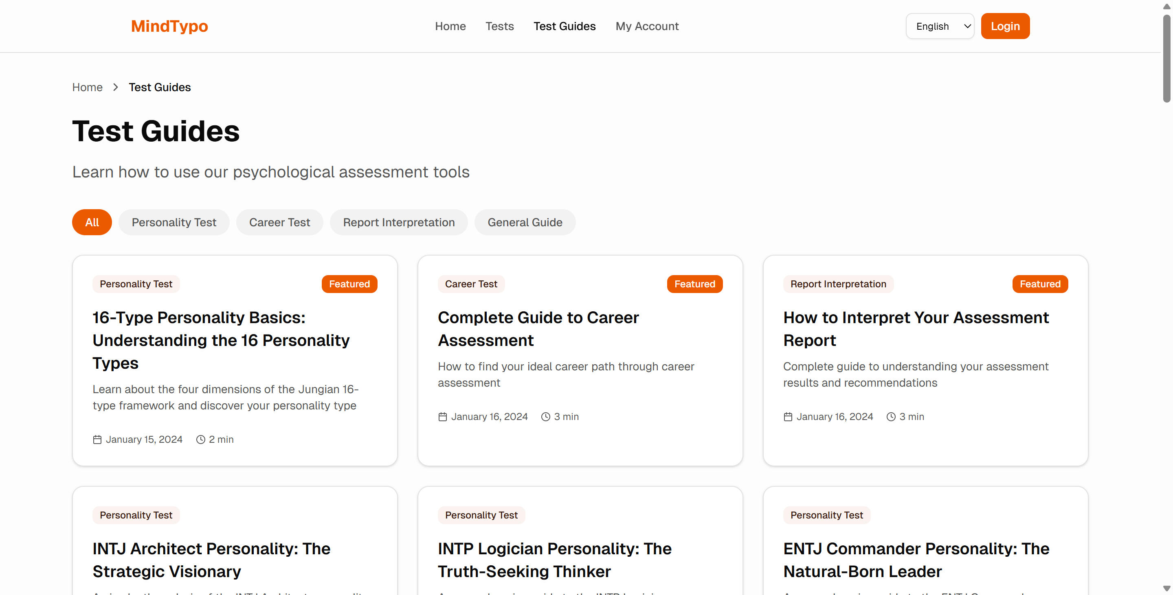Open the Home nav link
The height and width of the screenshot is (595, 1173).
[450, 26]
